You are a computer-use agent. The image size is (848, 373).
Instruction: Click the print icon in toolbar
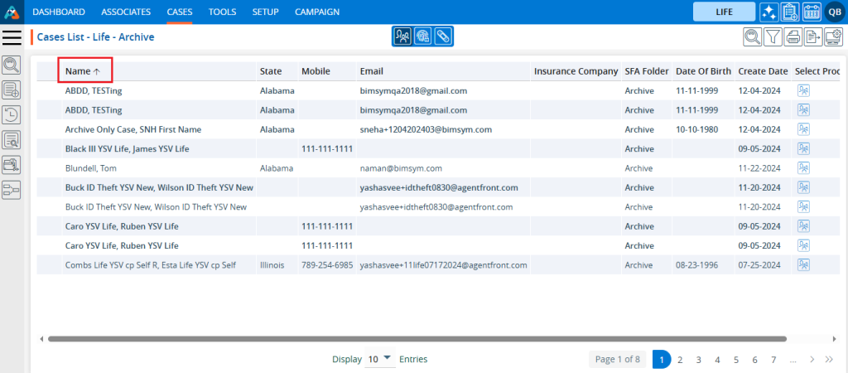point(793,36)
